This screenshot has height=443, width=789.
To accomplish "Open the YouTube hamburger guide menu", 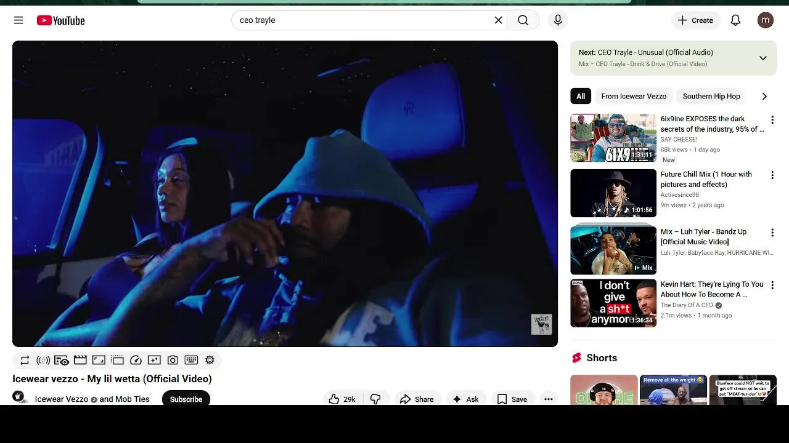I will coord(18,20).
